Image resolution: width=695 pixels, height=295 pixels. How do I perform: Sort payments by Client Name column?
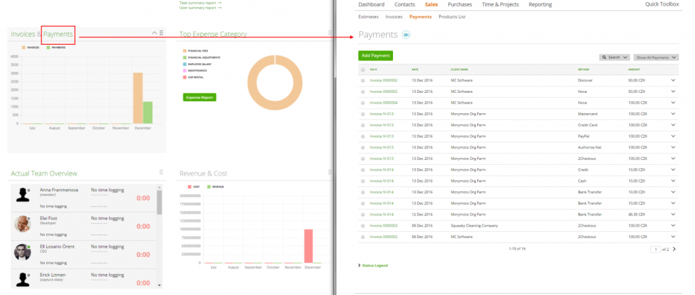(x=459, y=70)
